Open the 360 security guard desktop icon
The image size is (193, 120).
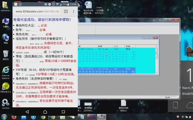5,87
